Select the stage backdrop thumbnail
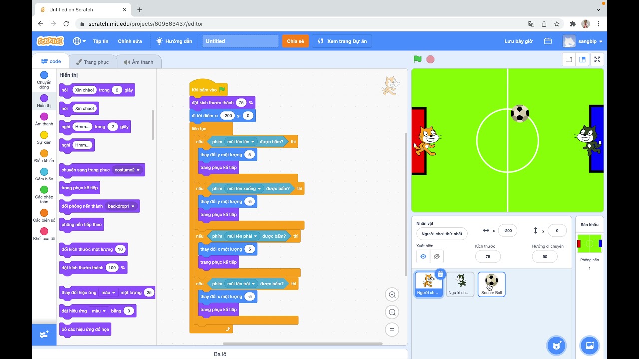 [x=590, y=243]
